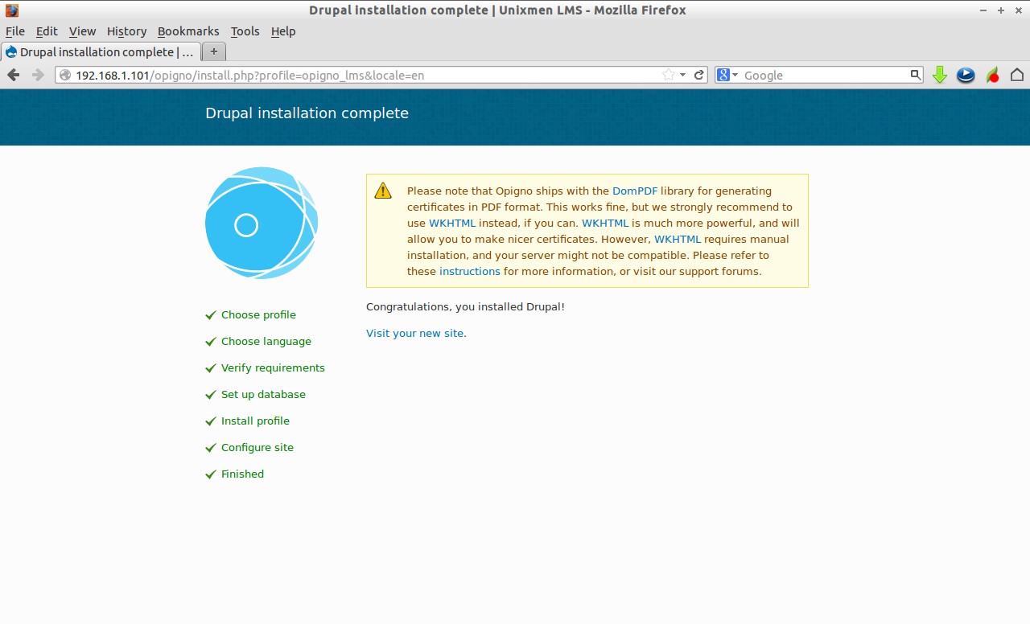Click the 'Choose profile' step
The height and width of the screenshot is (624, 1030).
(258, 314)
